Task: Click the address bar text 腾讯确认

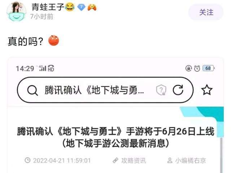Action: click(63, 90)
